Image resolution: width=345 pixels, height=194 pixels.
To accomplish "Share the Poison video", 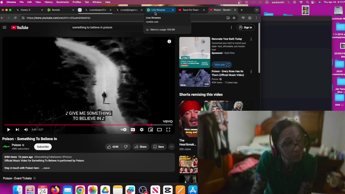I will tap(140, 147).
